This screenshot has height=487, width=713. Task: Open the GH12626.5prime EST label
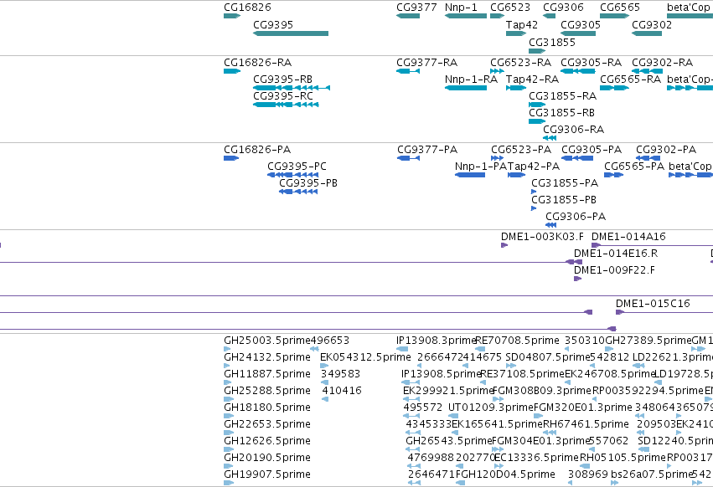(x=267, y=441)
